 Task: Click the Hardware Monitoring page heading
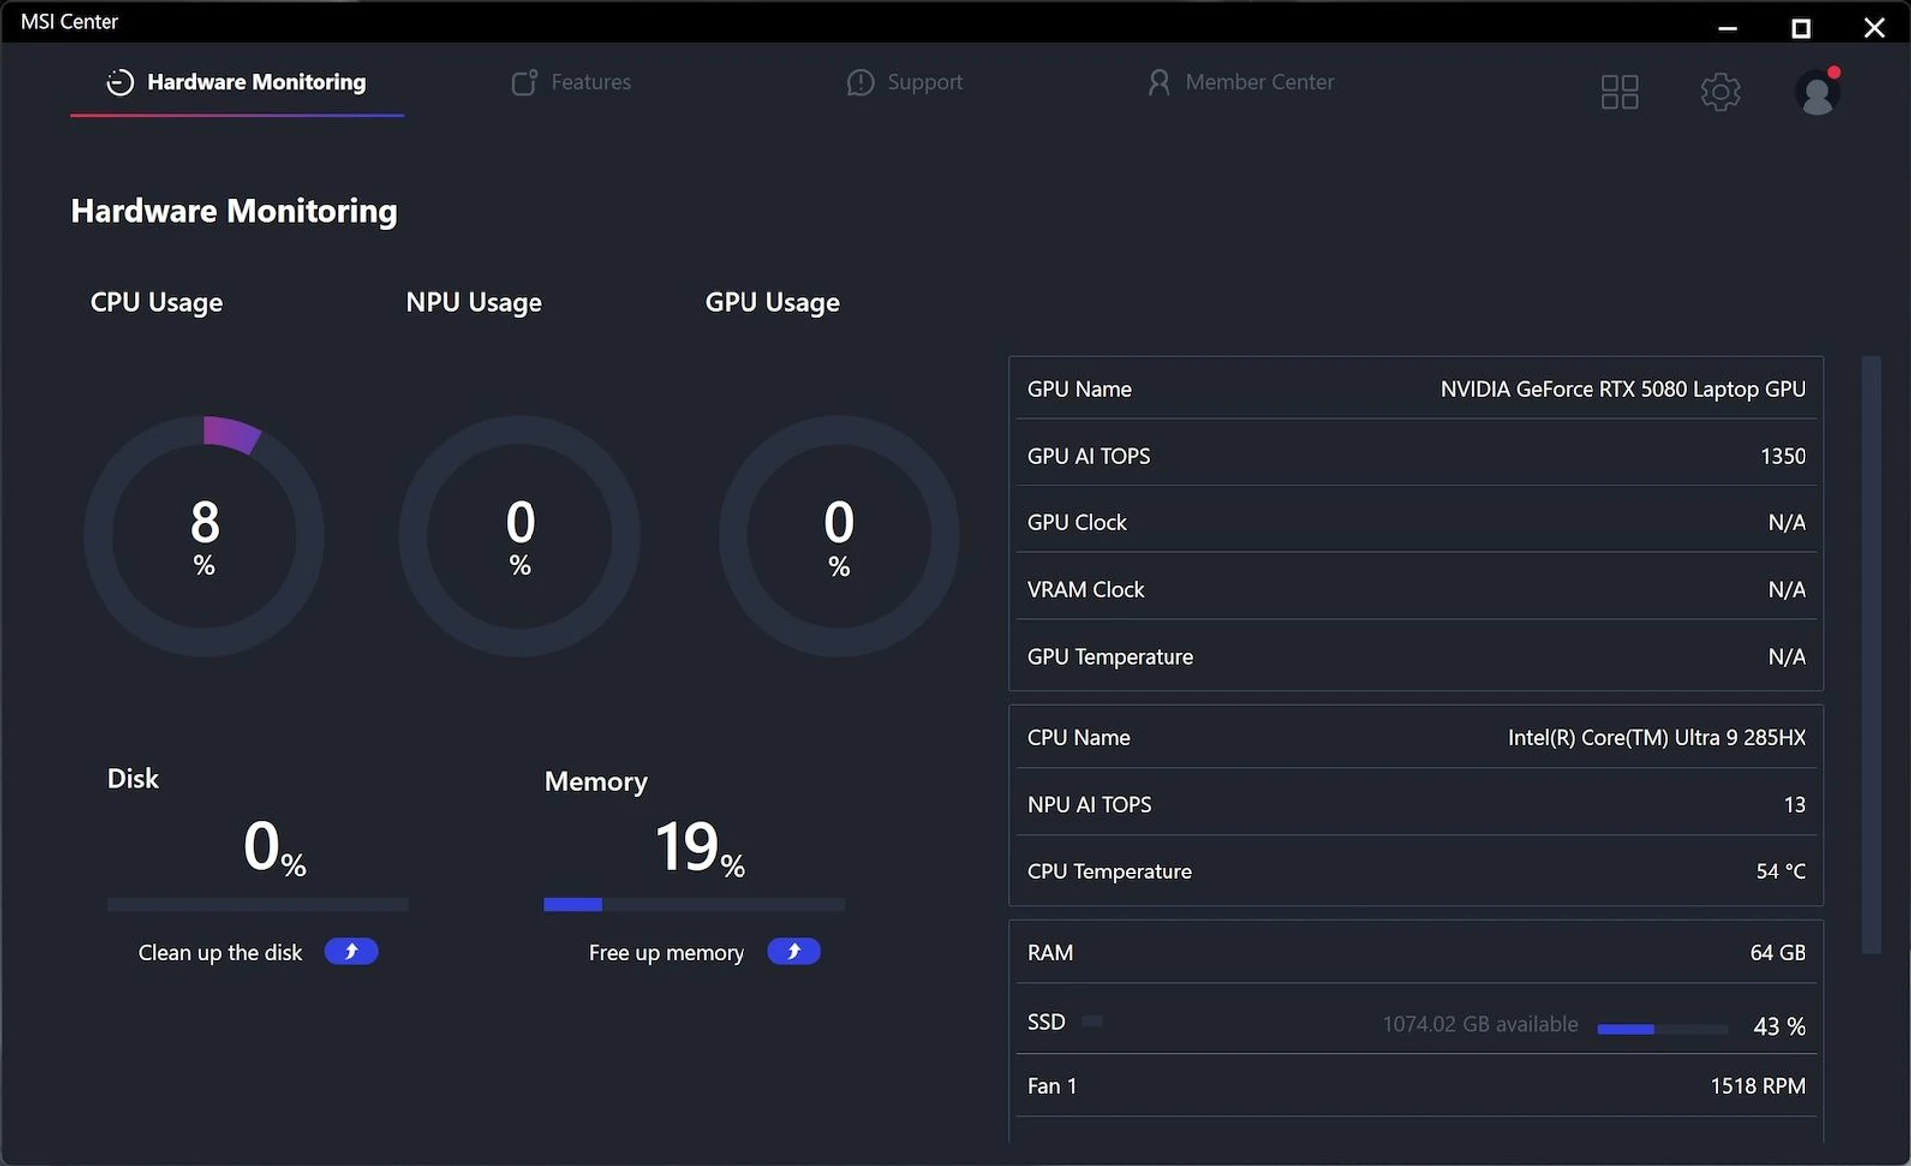tap(234, 211)
